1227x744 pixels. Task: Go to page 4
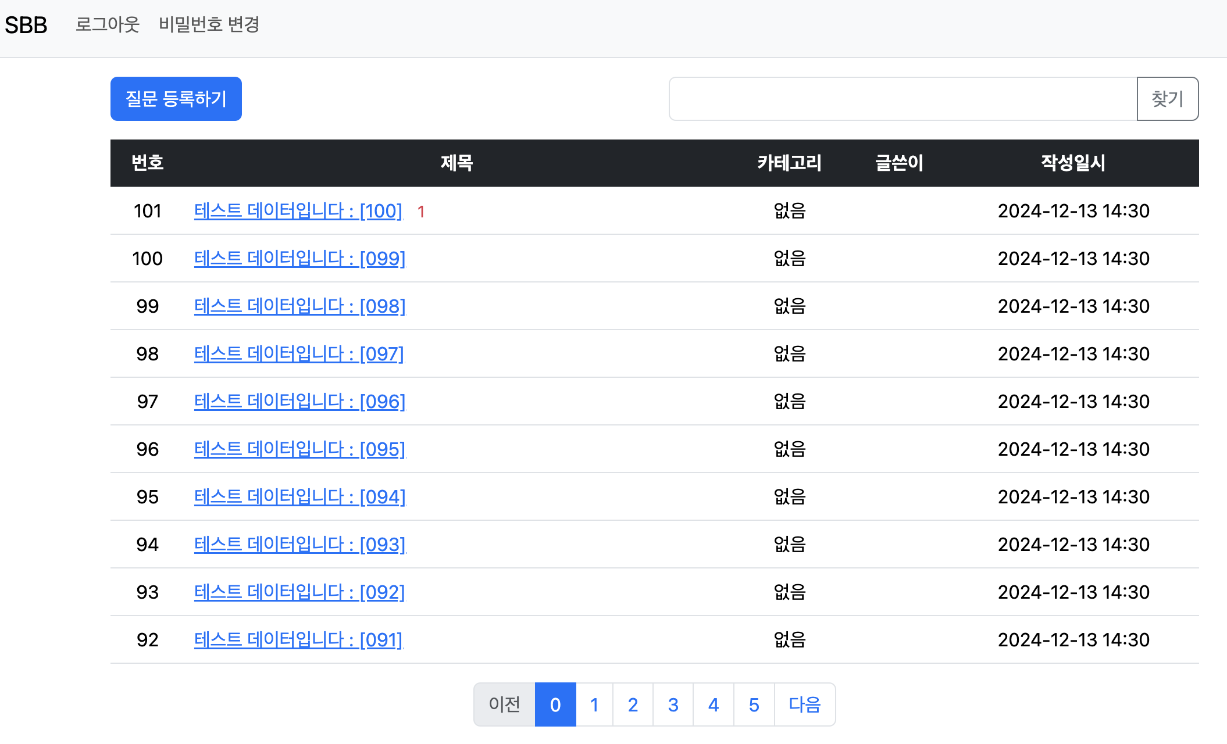click(x=714, y=704)
